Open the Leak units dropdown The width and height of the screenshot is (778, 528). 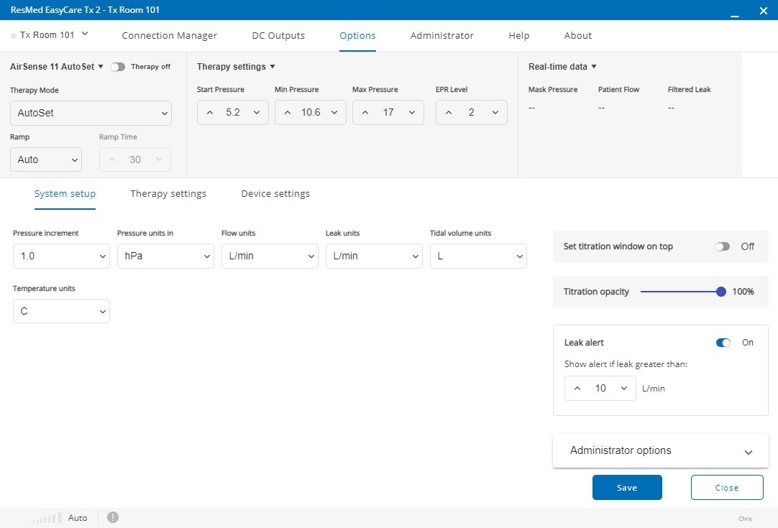pyautogui.click(x=374, y=256)
